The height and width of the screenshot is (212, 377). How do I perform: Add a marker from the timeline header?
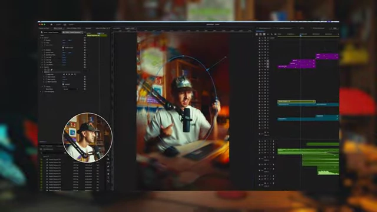(x=268, y=34)
